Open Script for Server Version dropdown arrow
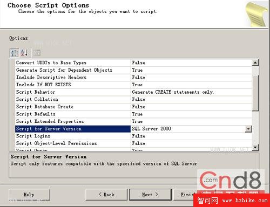This screenshot has height=207, width=270. [x=248, y=129]
